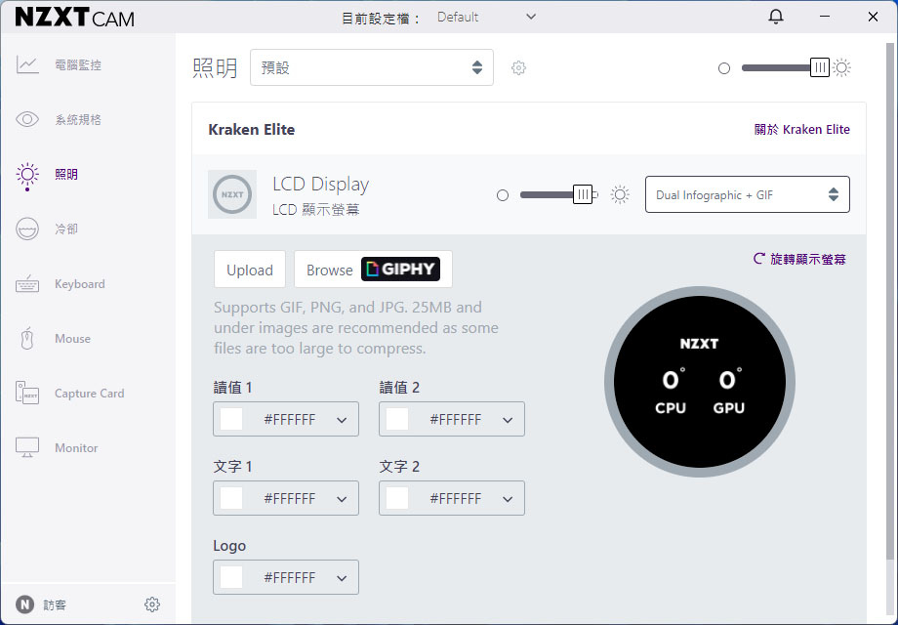This screenshot has height=625, width=898.
Task: Click the vertical scrollbar on right
Action: (889, 301)
